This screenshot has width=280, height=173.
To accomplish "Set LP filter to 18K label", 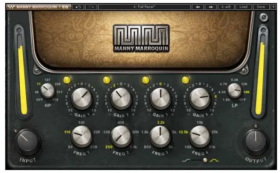I will click(x=247, y=92).
